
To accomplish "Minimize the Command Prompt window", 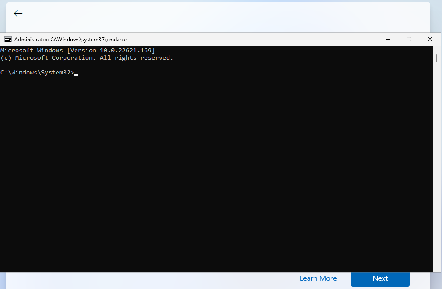I will click(x=388, y=39).
